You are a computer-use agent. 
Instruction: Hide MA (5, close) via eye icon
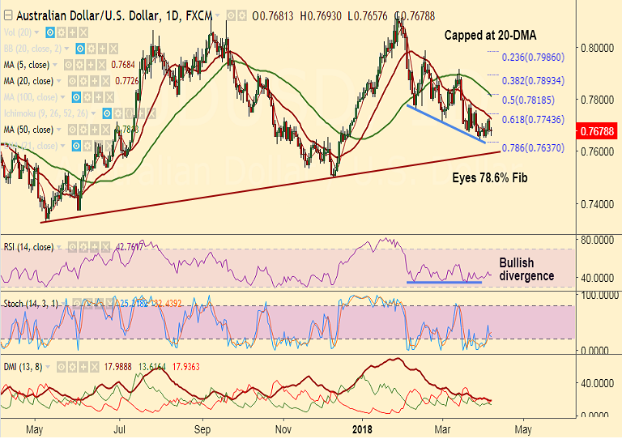68,65
